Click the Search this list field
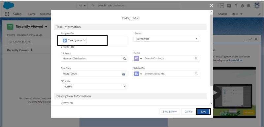The width and height of the screenshot is (264, 127). (x=29, y=42)
